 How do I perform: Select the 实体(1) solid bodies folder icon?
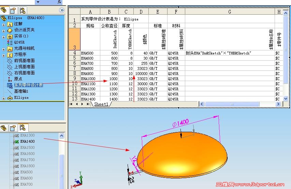click(10, 36)
